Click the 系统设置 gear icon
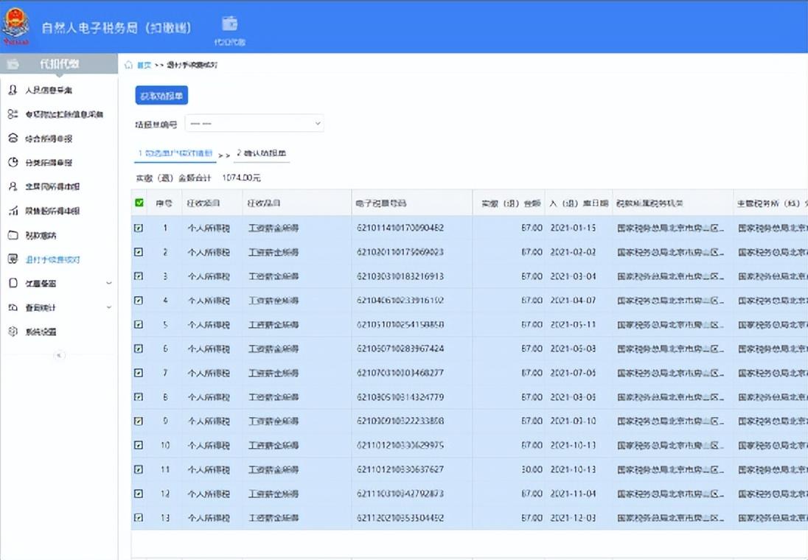 13,332
